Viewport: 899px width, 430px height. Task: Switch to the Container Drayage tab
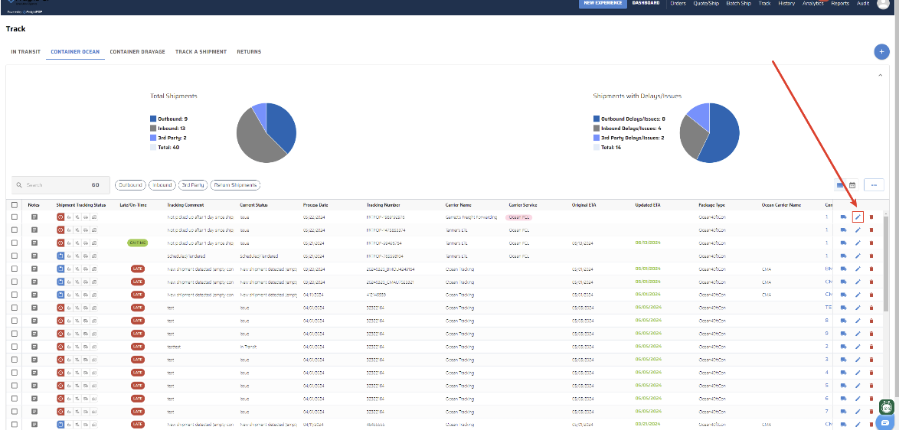pos(138,51)
